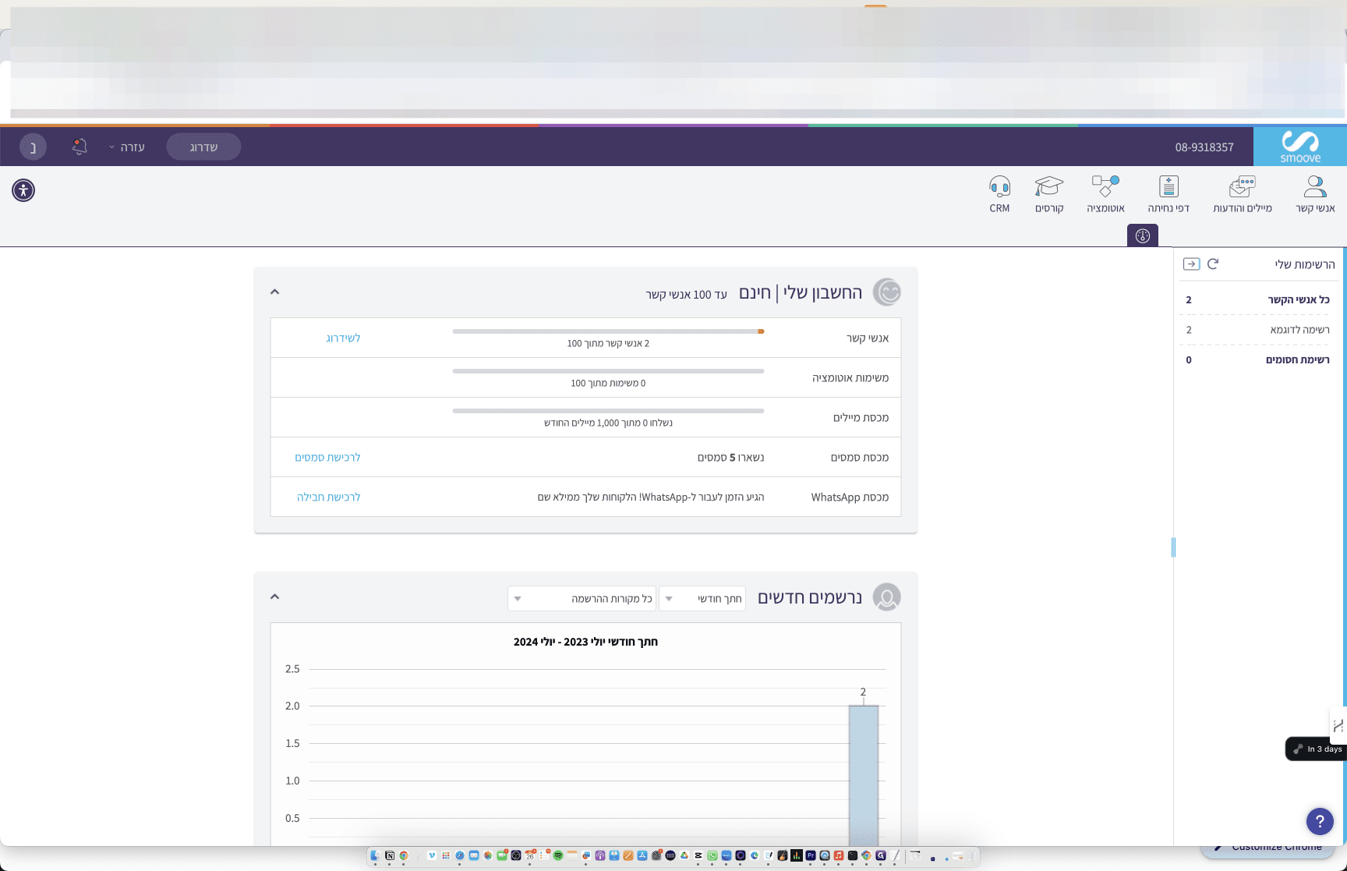Open the all registration sources (כל מקורות ההרשמה) dropdown
The image size is (1347, 871).
582,598
